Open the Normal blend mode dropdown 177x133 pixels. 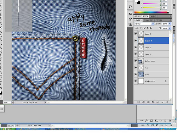click(x=144, y=24)
